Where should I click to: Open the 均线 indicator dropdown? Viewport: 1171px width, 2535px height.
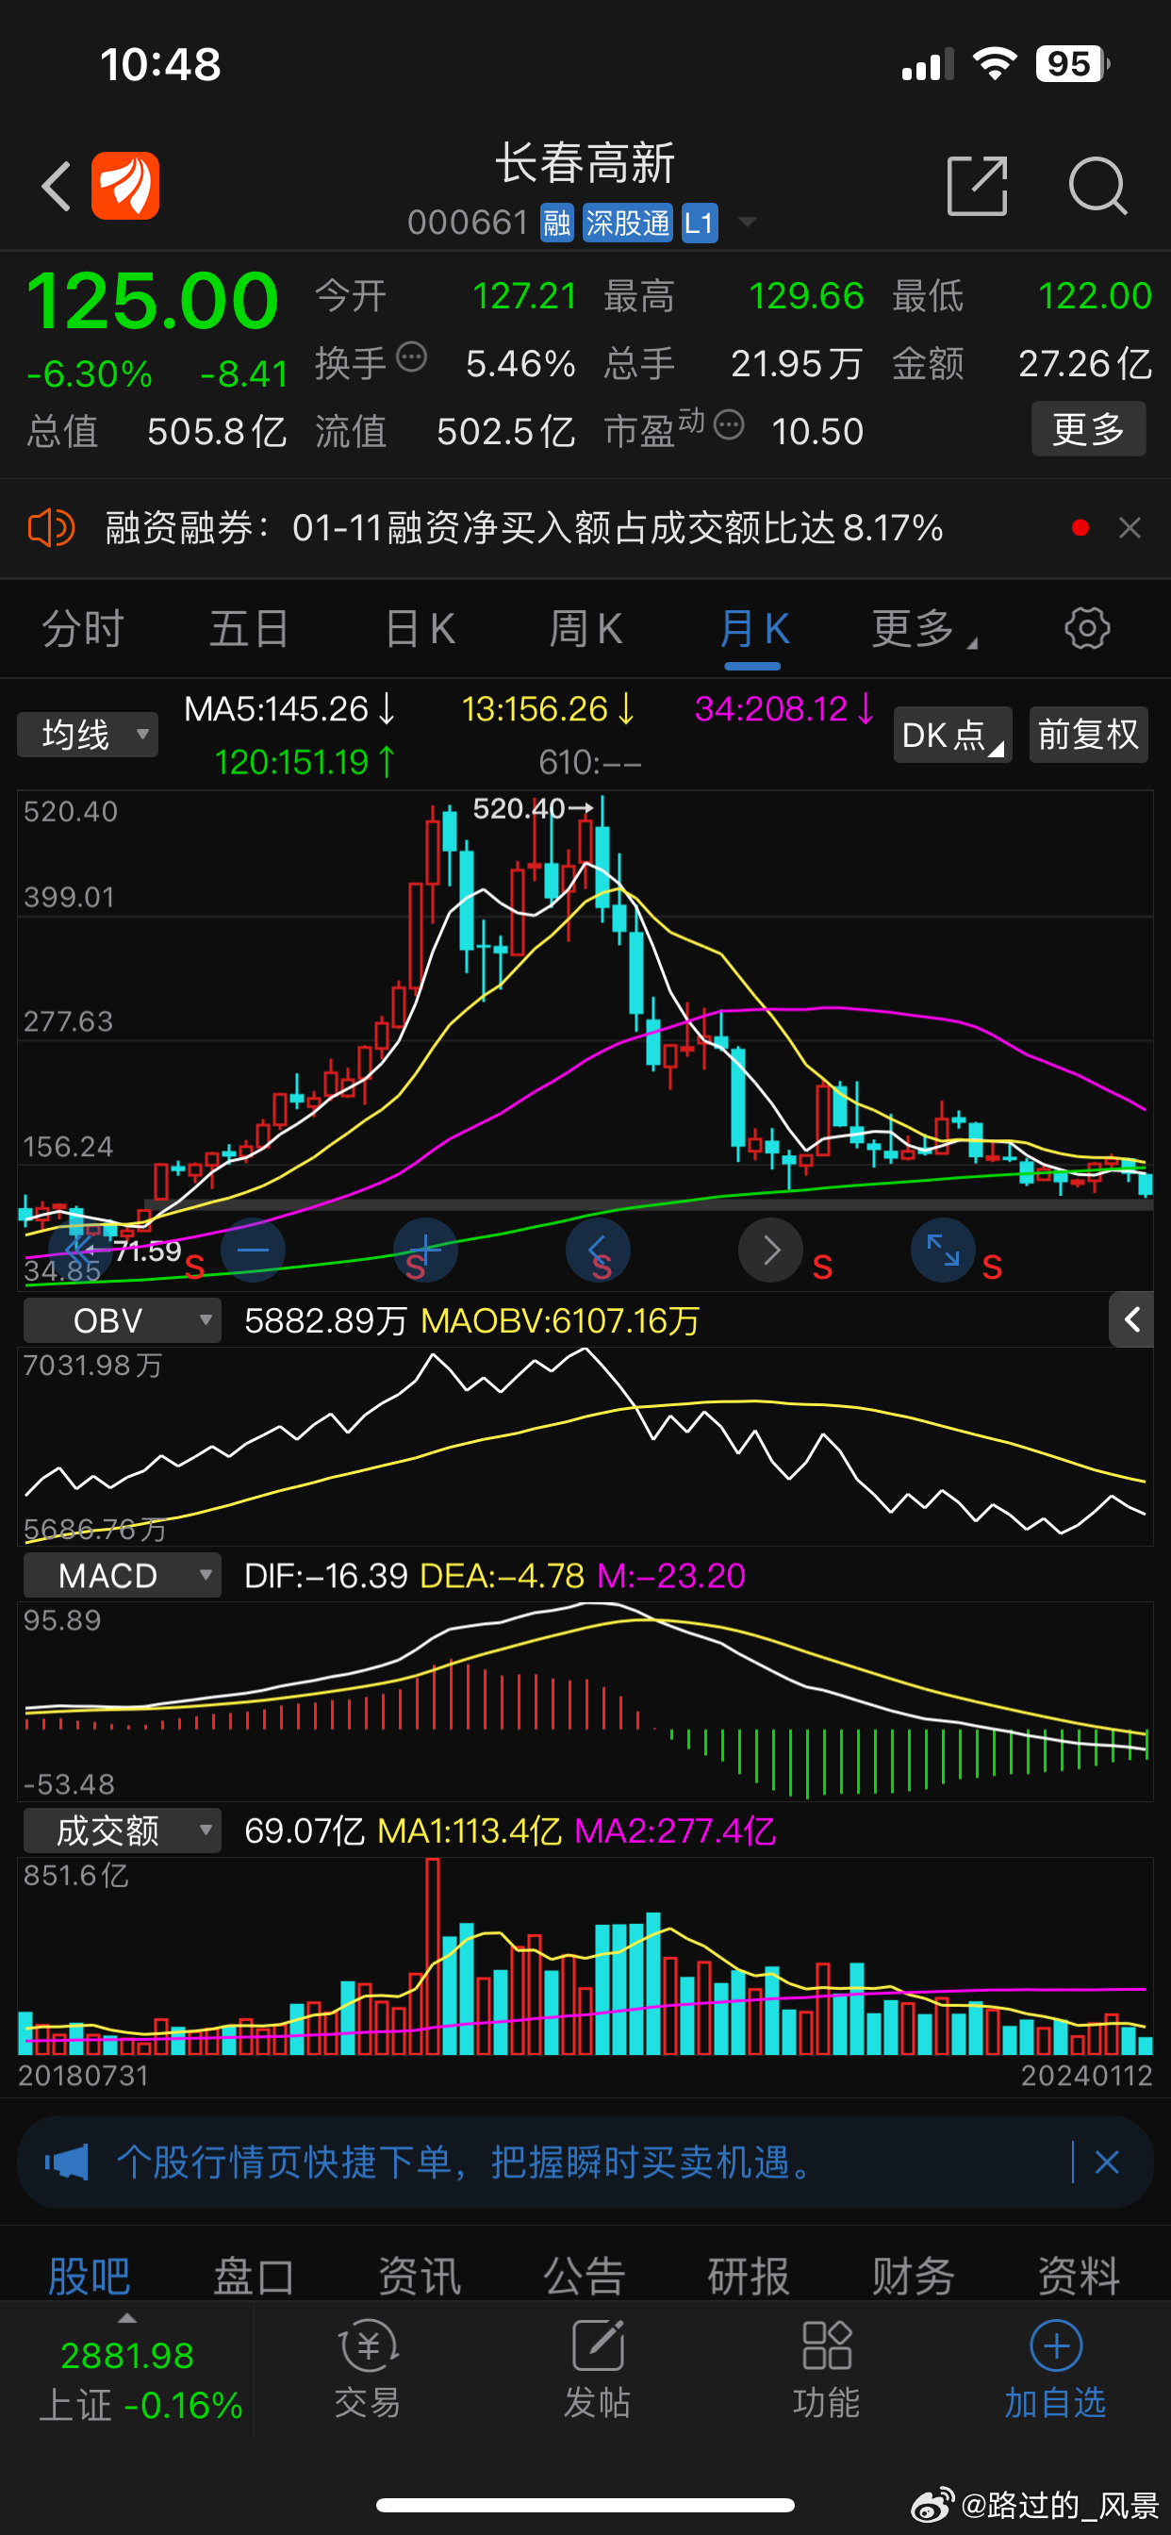pos(88,735)
